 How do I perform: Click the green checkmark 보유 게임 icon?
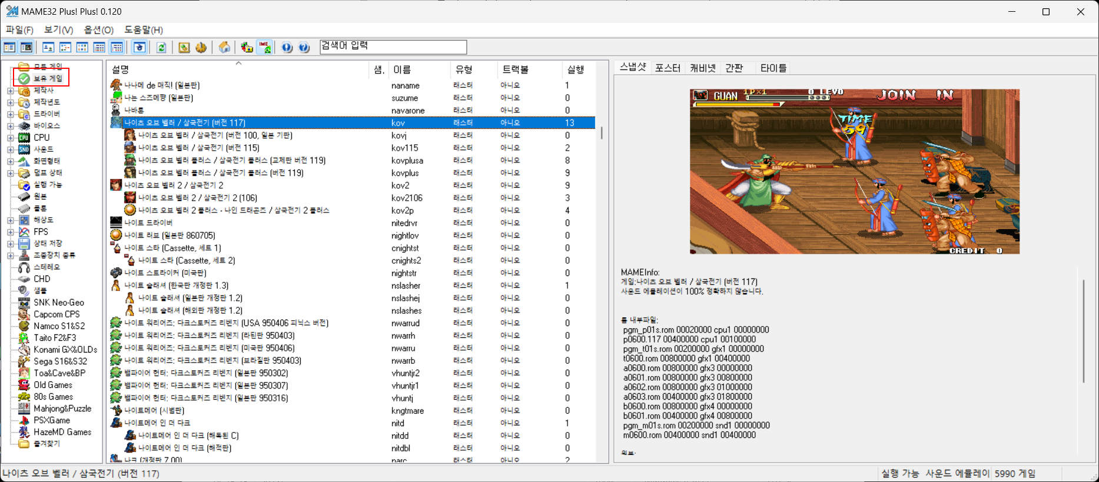pos(24,78)
